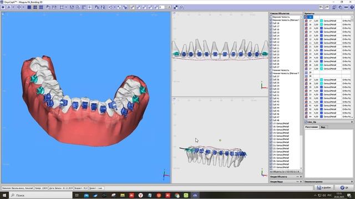
Task: Click the cyan color swatch in row 26
Action: pos(321,65)
